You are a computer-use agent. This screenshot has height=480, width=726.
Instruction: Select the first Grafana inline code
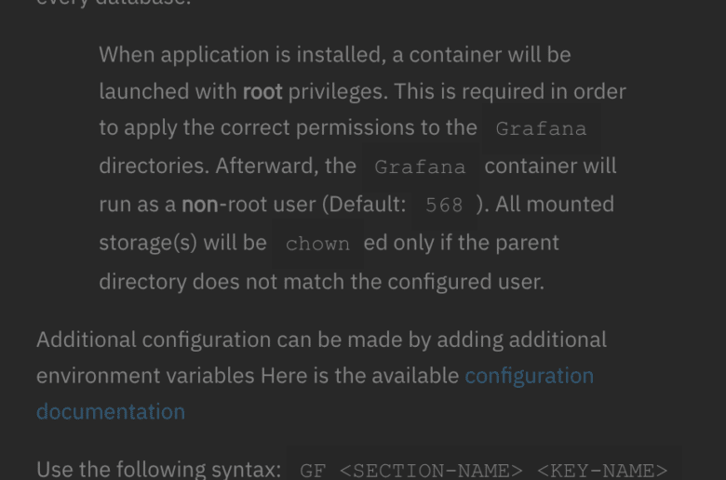pos(542,128)
